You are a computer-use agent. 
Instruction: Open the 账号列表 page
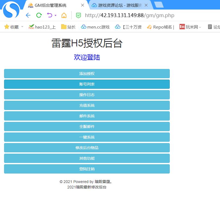(87, 84)
